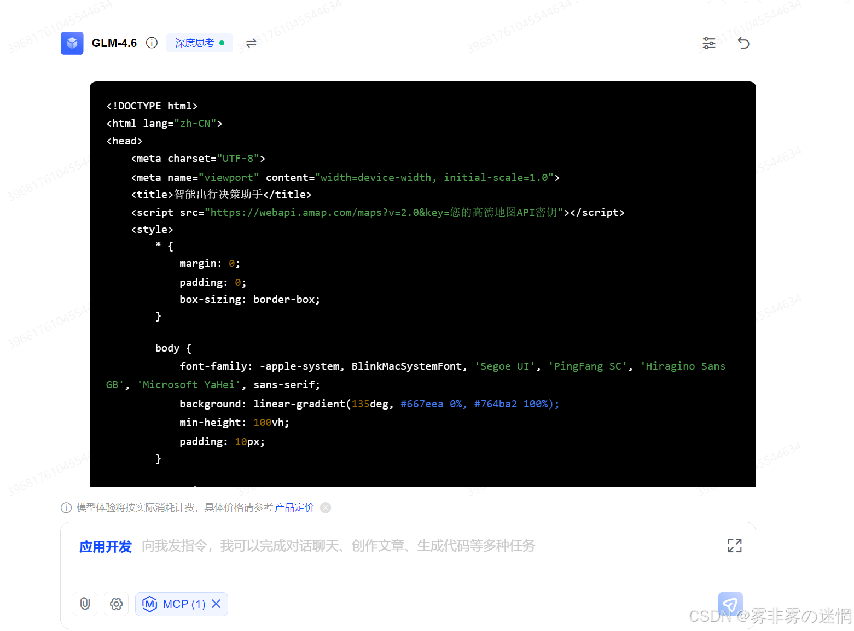This screenshot has width=854, height=631.
Task: Open the parameter sliders settings icon
Action: tap(709, 43)
